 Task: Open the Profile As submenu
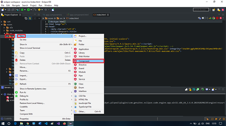(44, 99)
